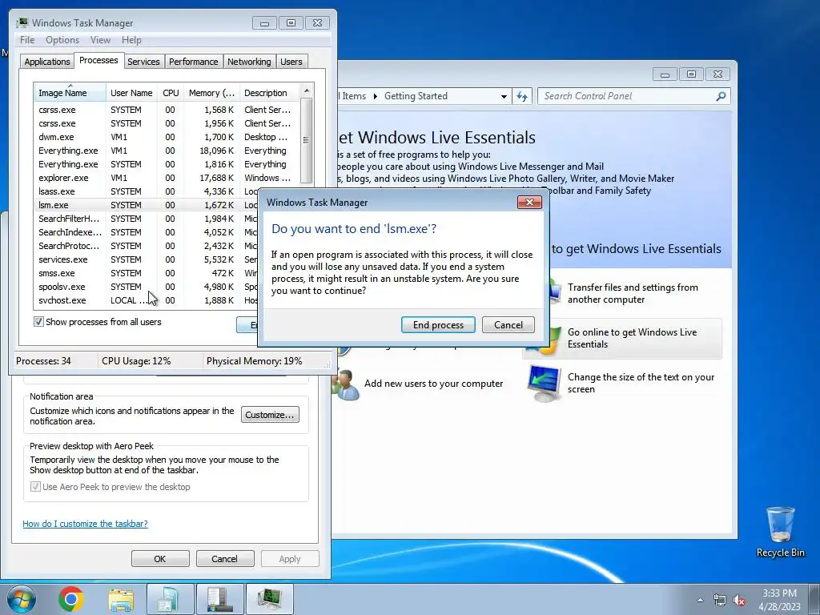Sort processes by Image Name column
Viewport: 820px width, 615px height.
70,93
